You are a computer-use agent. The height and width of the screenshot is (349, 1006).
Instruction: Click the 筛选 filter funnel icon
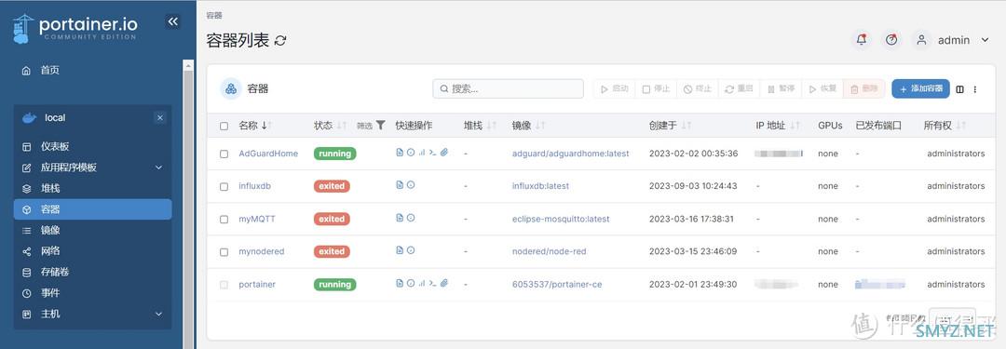(380, 125)
